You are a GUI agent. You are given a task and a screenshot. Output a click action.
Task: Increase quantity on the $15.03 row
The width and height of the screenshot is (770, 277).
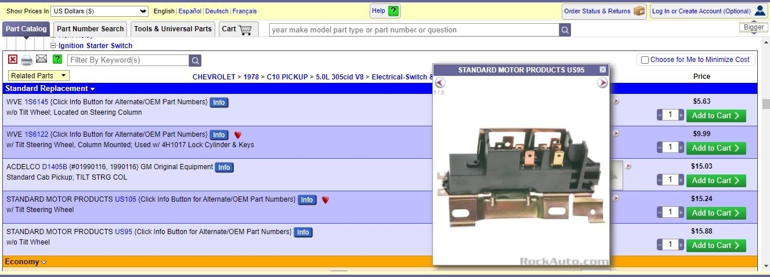coord(681,180)
